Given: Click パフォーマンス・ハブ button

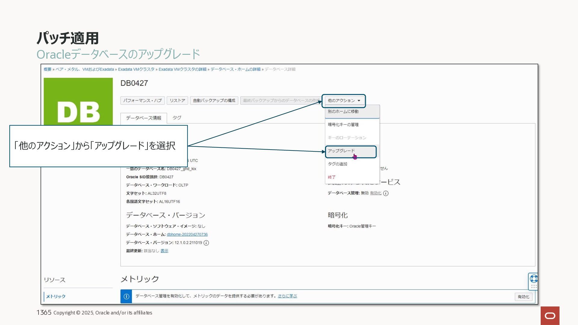Looking at the screenshot, I should [x=142, y=101].
